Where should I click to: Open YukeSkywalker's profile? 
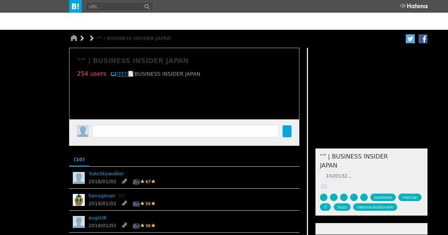click(106, 173)
